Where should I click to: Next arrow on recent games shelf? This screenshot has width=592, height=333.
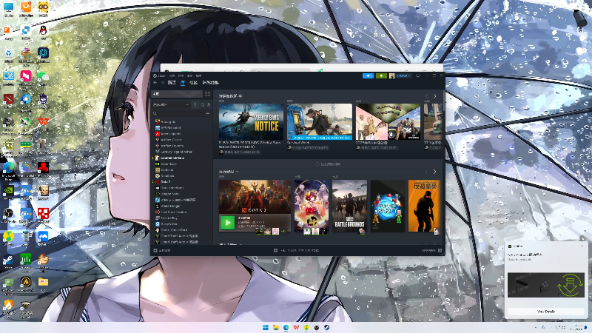point(434,172)
